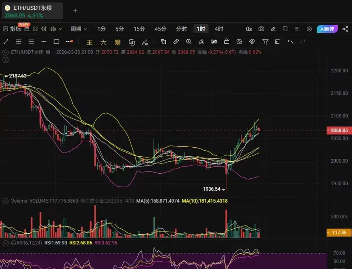This screenshot has width=352, height=269.
Task: Click the 0s countdown indicator
Action: click(x=249, y=29)
